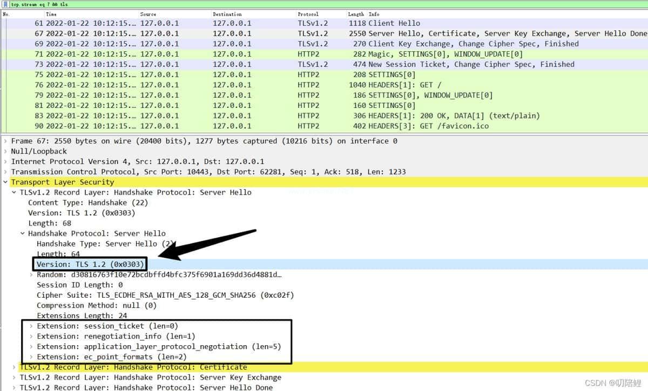This screenshot has width=648, height=391.
Task: Expand Extension: application_layer_protocol_negotiation entry
Action: coord(31,346)
